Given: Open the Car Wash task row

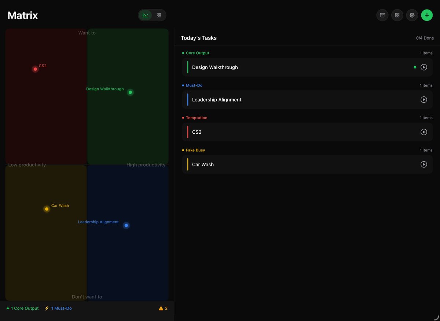Looking at the screenshot, I should [x=307, y=165].
